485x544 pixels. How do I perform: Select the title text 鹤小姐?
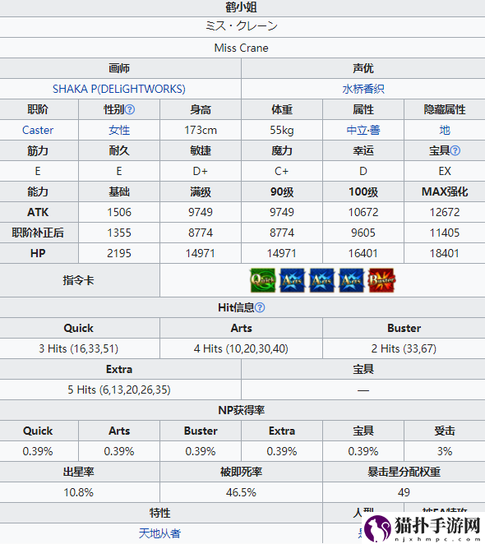(x=242, y=7)
